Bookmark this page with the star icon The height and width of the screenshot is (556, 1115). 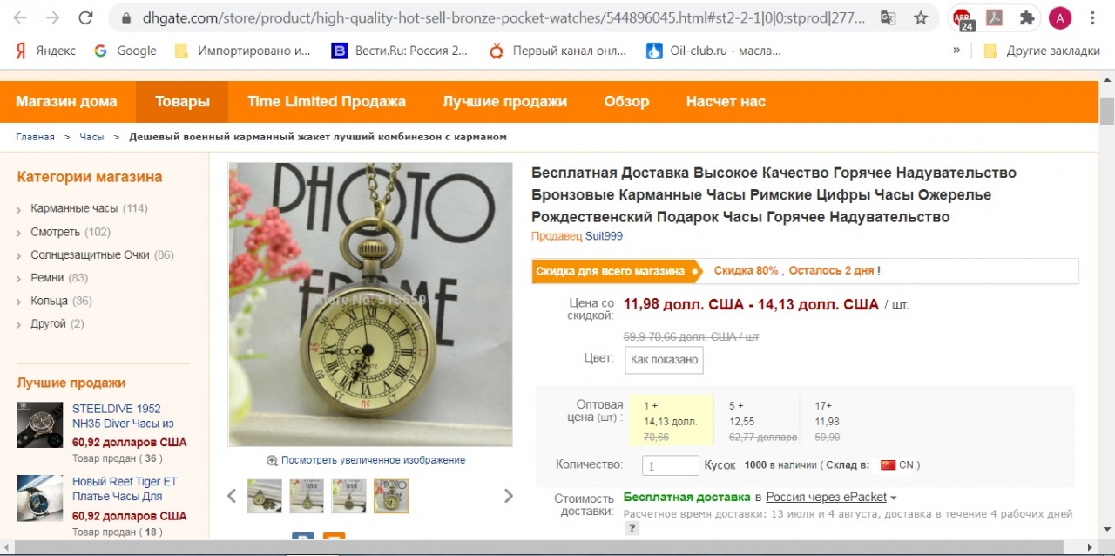click(x=921, y=17)
